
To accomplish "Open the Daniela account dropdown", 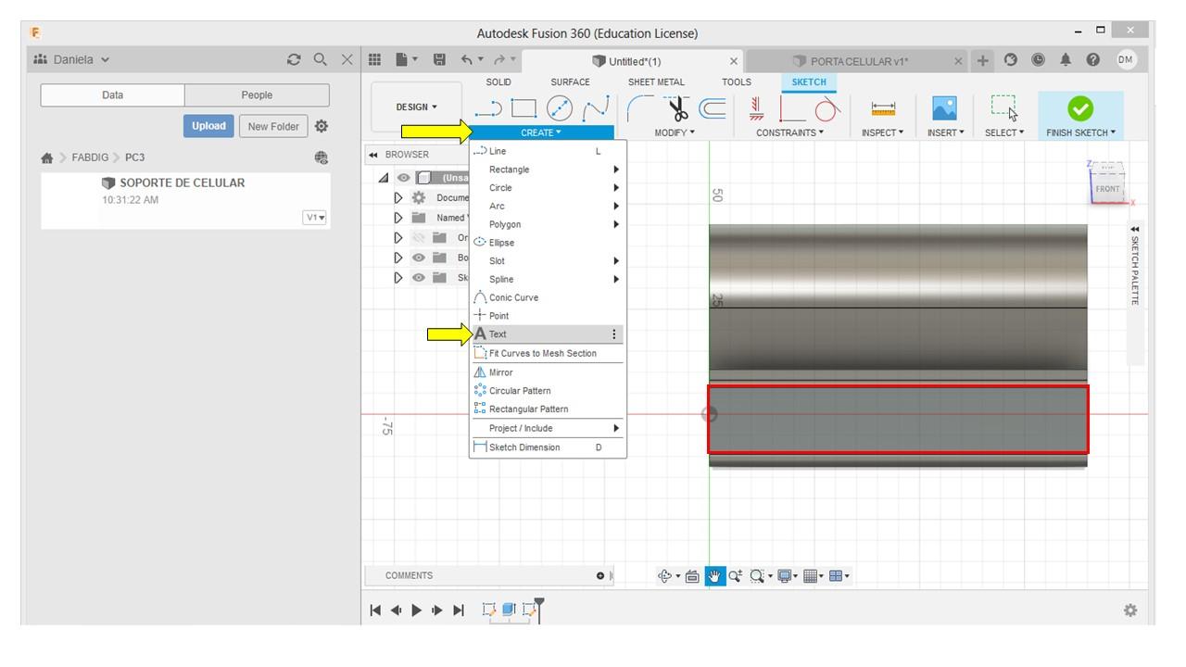I will tap(71, 60).
